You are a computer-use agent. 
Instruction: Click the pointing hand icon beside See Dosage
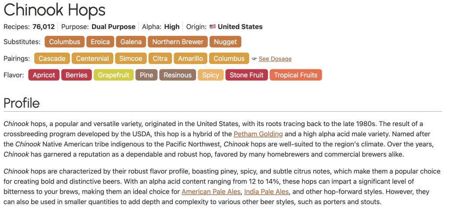254,59
